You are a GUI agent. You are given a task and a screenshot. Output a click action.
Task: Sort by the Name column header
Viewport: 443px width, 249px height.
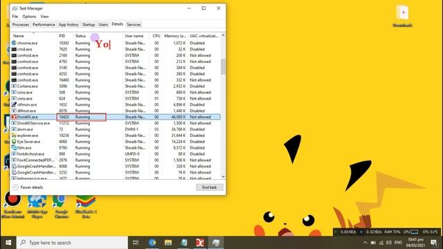[x=34, y=36]
